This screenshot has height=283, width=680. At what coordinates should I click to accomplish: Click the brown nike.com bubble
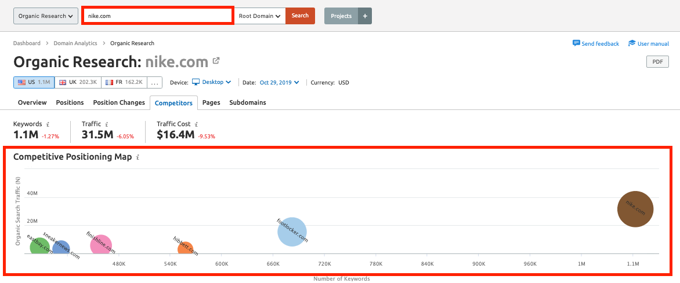tap(635, 209)
